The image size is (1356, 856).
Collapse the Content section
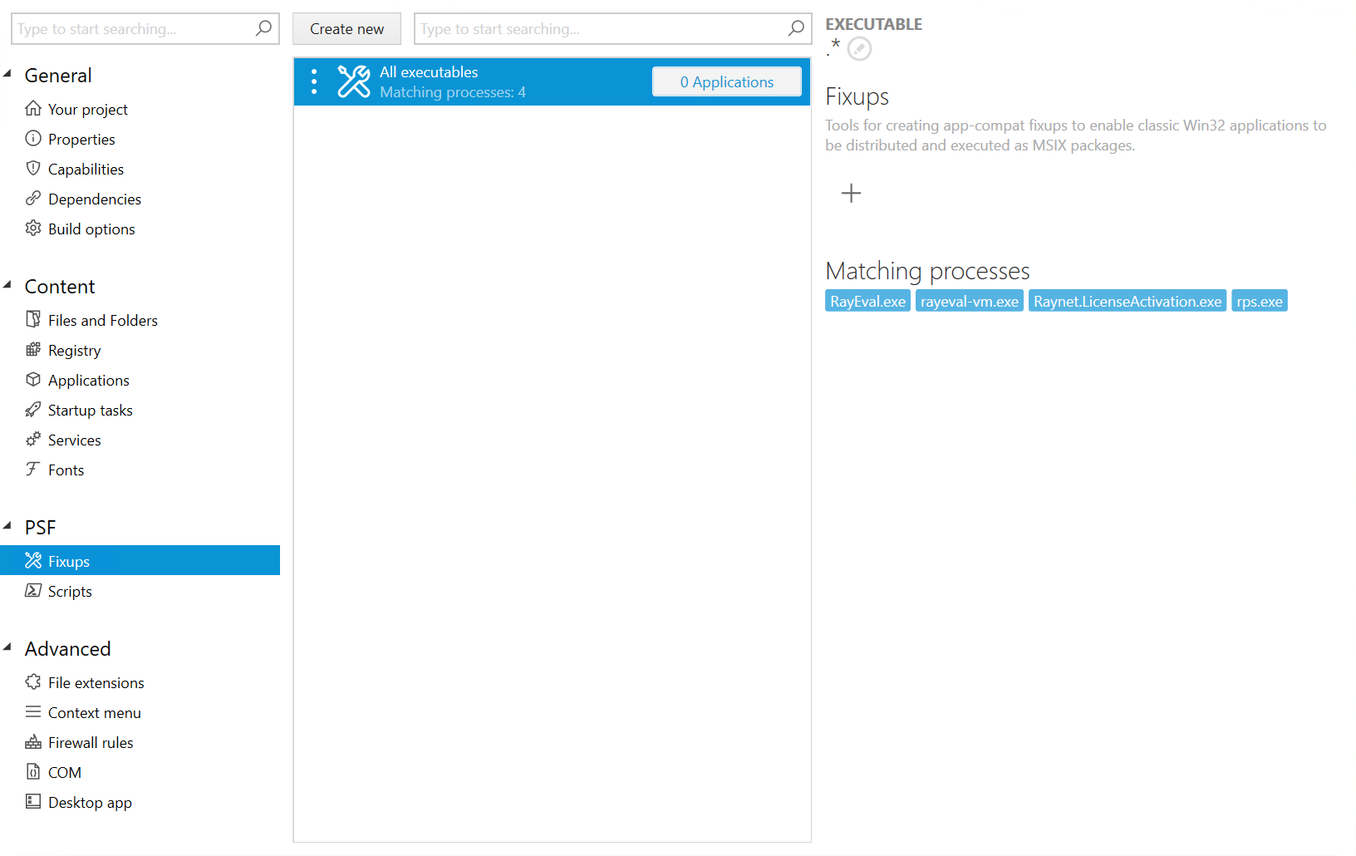[8, 284]
